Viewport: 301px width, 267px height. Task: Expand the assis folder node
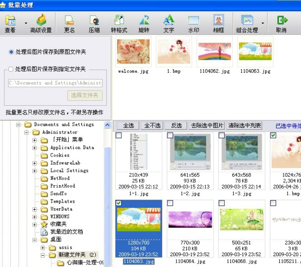point(43,248)
